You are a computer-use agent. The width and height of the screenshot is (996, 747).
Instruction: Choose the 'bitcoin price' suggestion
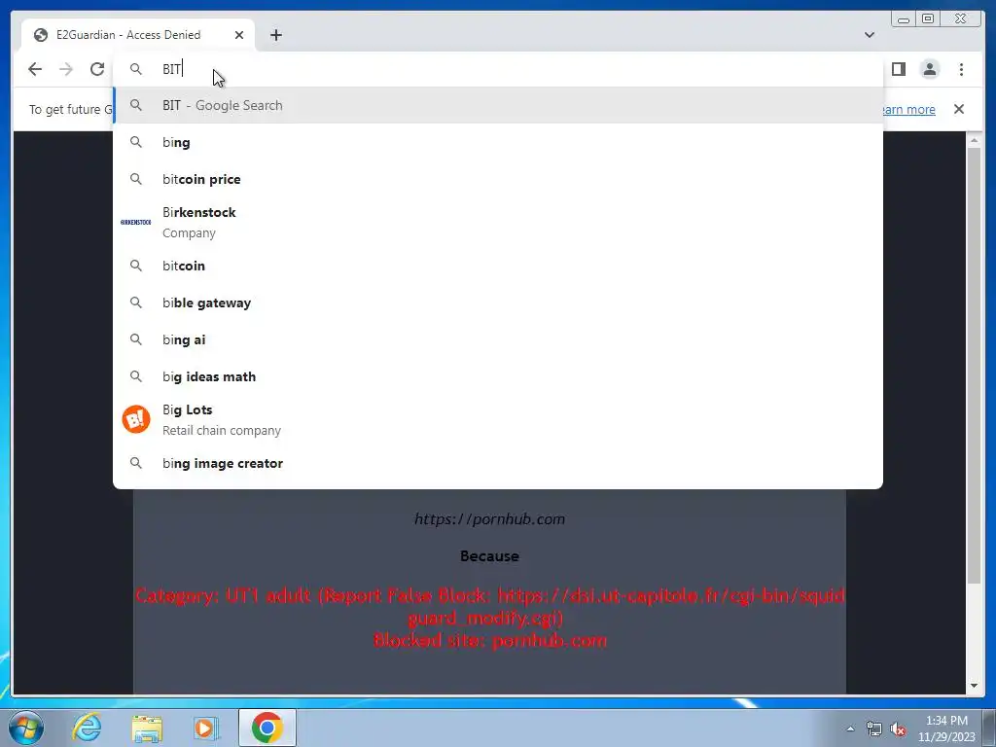pos(498,179)
